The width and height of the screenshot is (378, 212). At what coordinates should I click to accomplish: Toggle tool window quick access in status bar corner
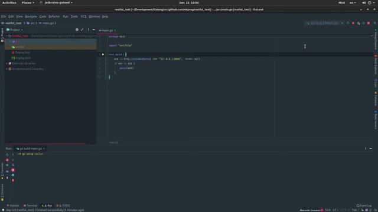coord(2,210)
